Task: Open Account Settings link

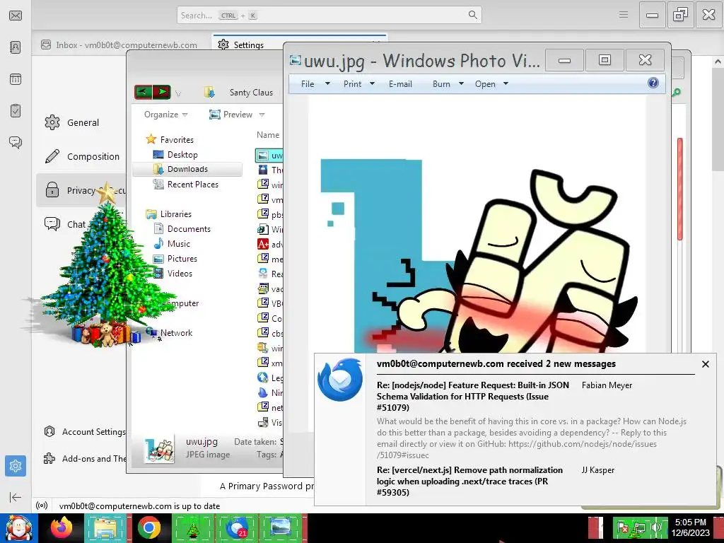Action: [85, 432]
